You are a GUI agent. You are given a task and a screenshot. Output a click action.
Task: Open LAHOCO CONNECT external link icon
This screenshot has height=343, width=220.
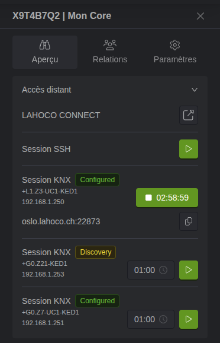point(189,115)
